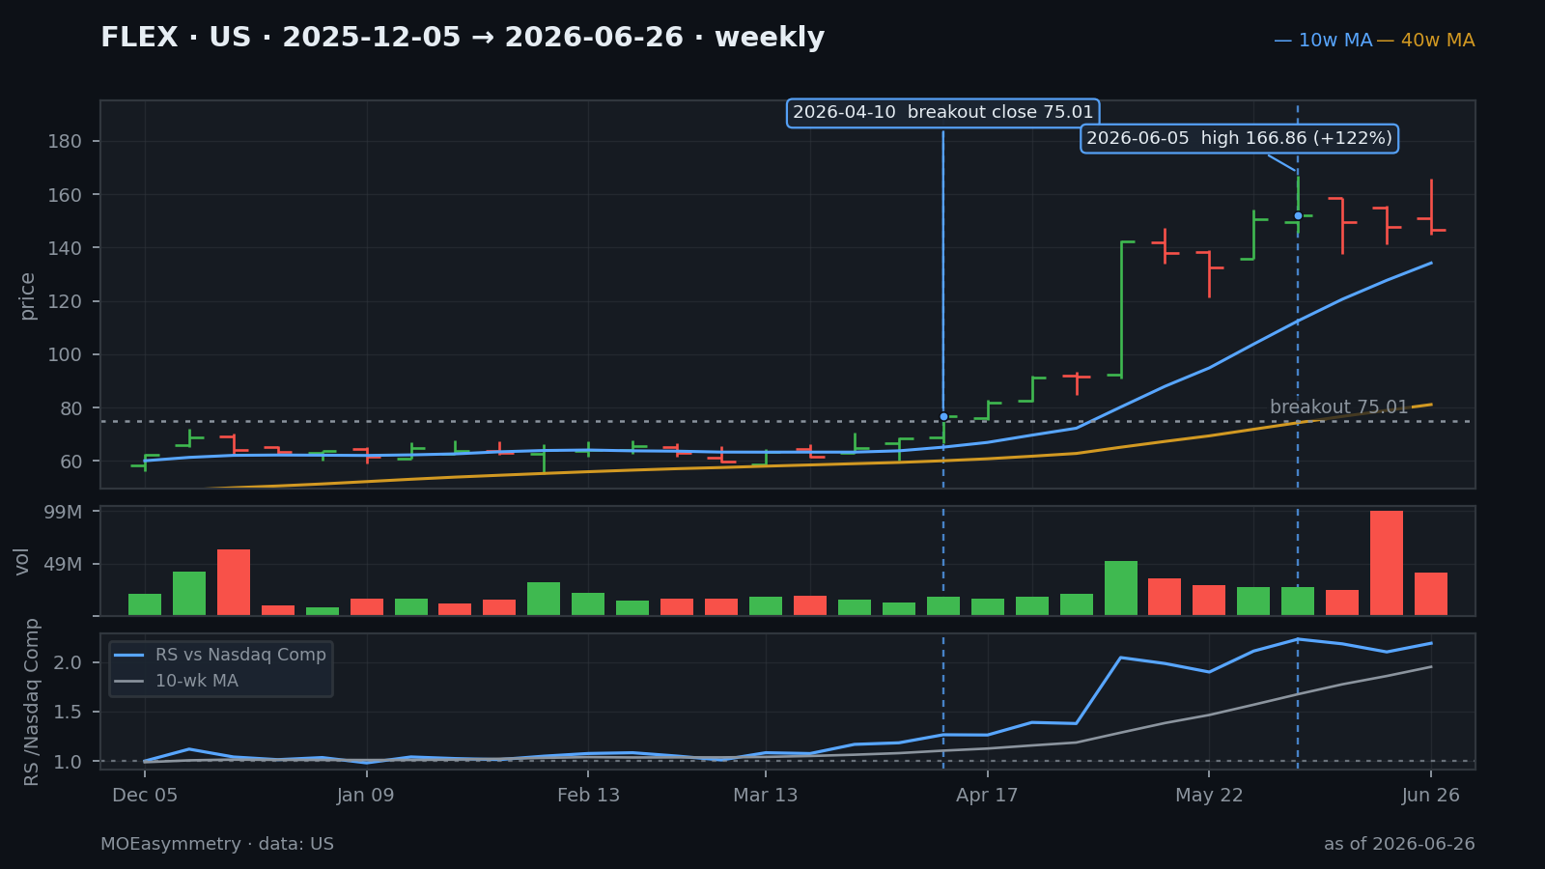This screenshot has height=869, width=1545.
Task: Click the 'vol' y-axis title
Action: [x=22, y=561]
